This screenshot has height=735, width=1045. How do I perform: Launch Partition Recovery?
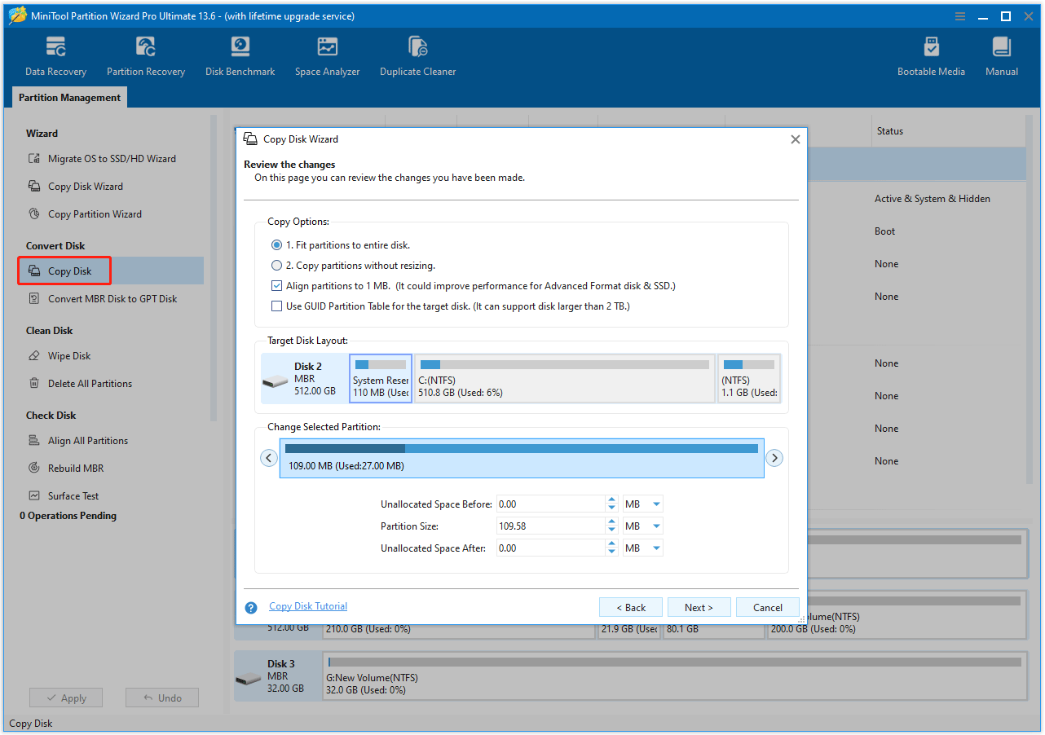point(145,55)
